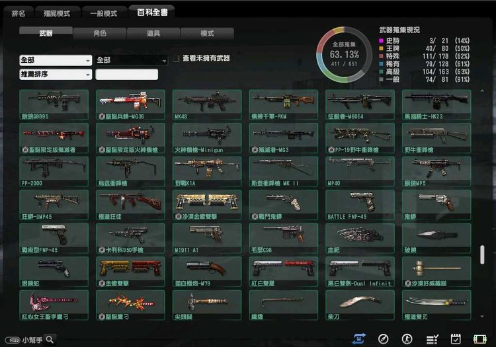Click the film strip icon
The height and width of the screenshot is (347, 496).
(479, 340)
